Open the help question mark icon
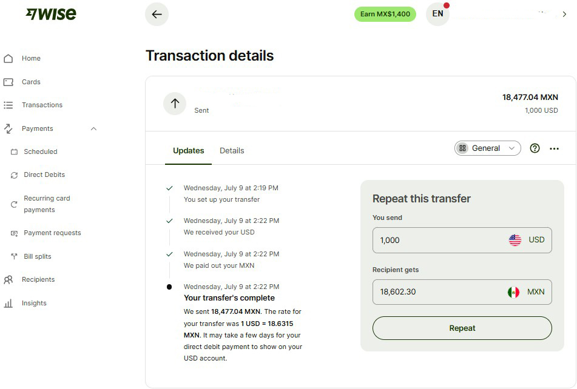The height and width of the screenshot is (389, 577). point(535,148)
